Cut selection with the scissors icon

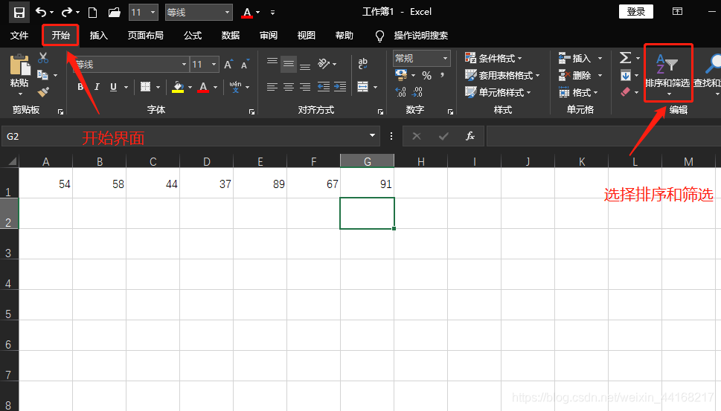tap(42, 58)
